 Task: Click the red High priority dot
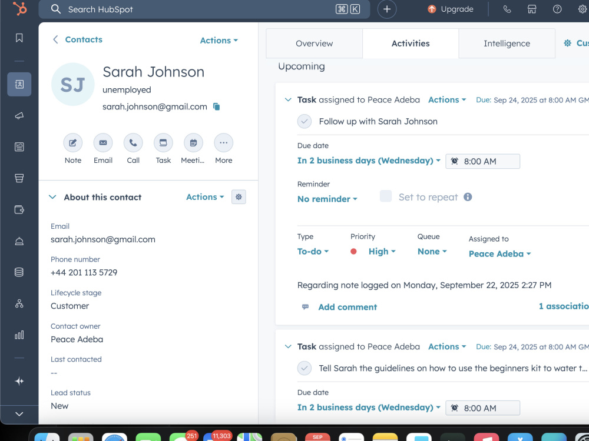(x=353, y=252)
